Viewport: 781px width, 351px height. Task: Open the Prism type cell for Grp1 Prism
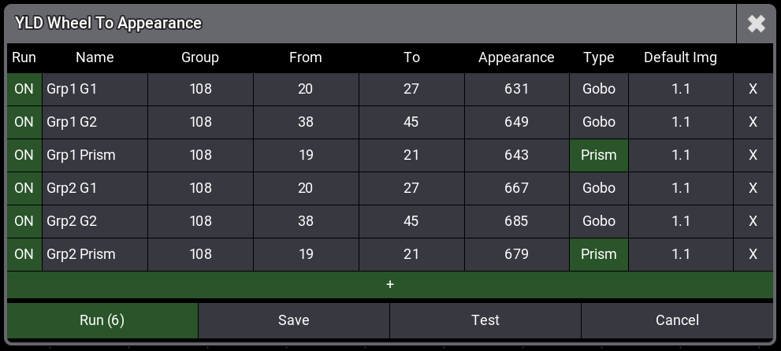[598, 155]
